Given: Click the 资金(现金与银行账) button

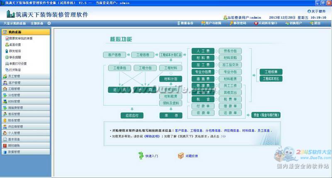Looking at the screenshot, I should click(x=266, y=115).
